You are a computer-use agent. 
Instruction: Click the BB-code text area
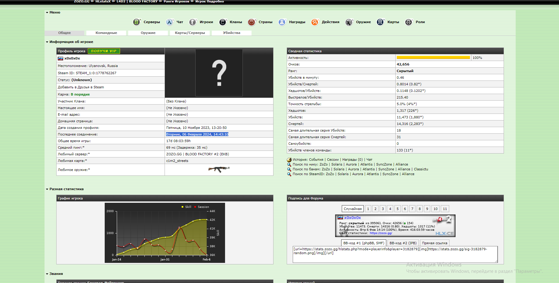395,254
